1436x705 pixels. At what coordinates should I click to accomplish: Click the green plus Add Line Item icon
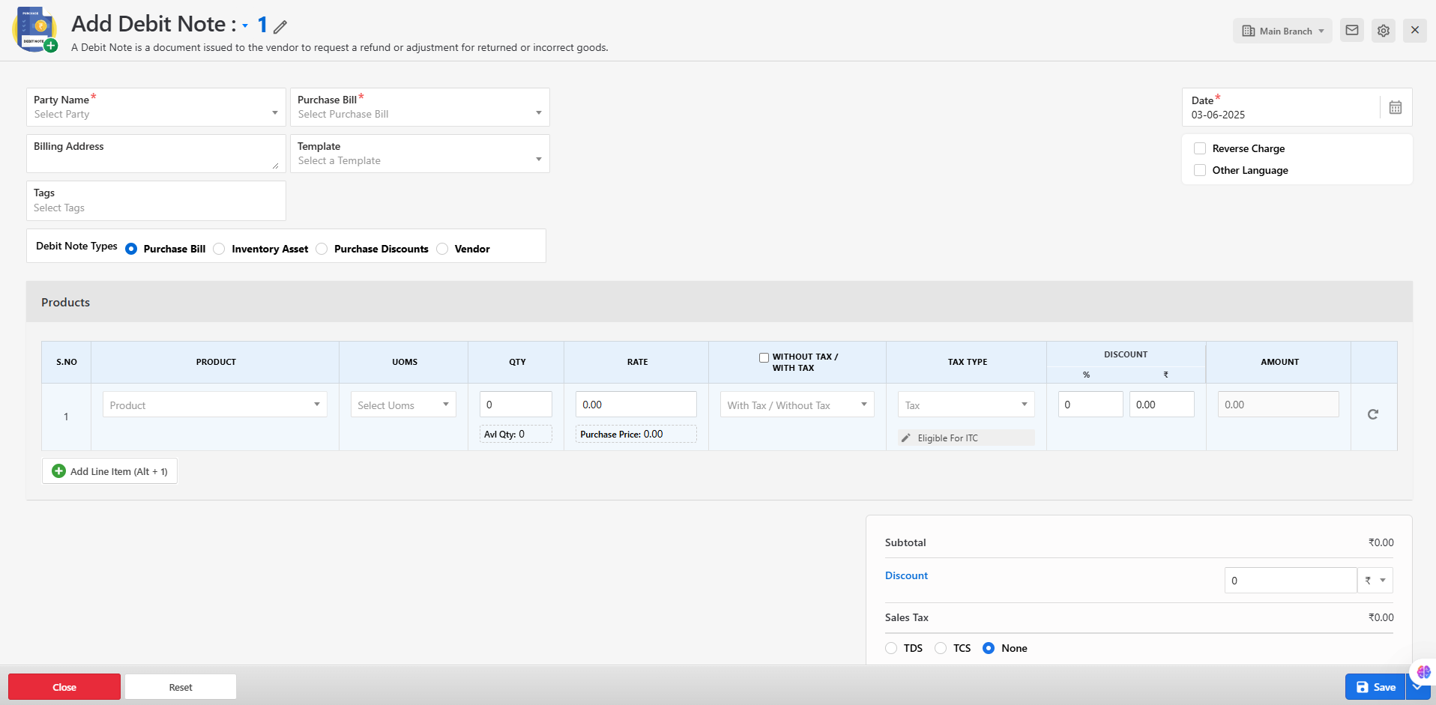[x=58, y=471]
